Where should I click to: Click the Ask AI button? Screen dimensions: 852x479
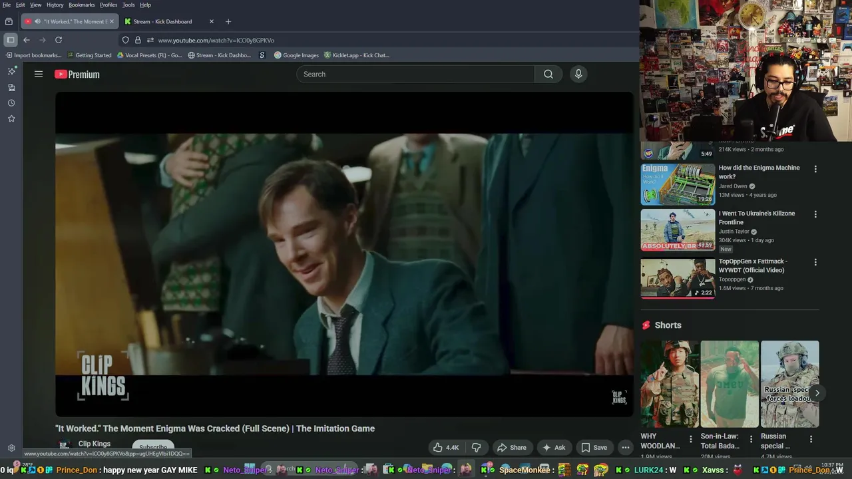click(x=554, y=448)
